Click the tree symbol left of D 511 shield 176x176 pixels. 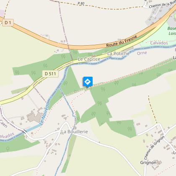[33, 73]
